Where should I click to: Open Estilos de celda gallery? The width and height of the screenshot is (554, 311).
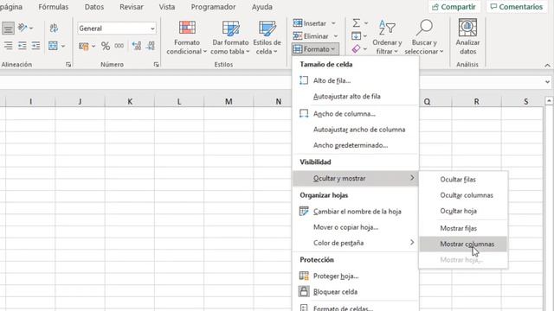[267, 37]
